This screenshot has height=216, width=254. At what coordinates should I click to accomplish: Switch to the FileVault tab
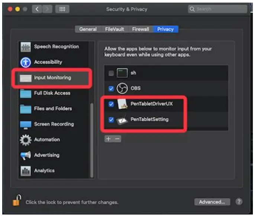tap(115, 29)
